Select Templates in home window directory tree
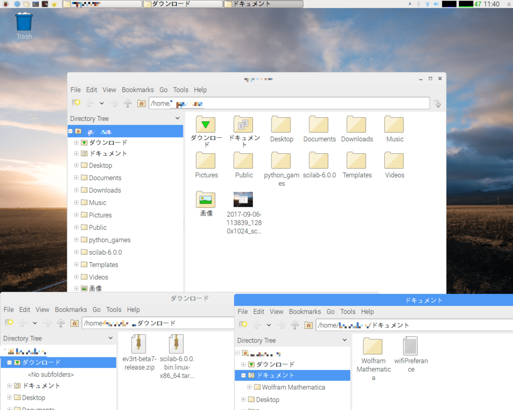Image resolution: width=513 pixels, height=410 pixels. [x=103, y=264]
